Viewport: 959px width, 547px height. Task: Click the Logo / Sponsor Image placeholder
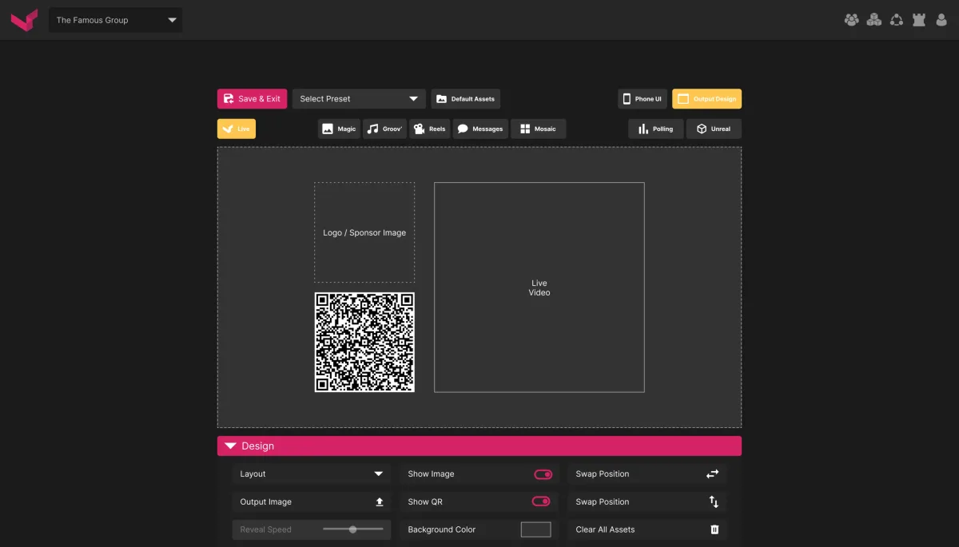pyautogui.click(x=364, y=232)
